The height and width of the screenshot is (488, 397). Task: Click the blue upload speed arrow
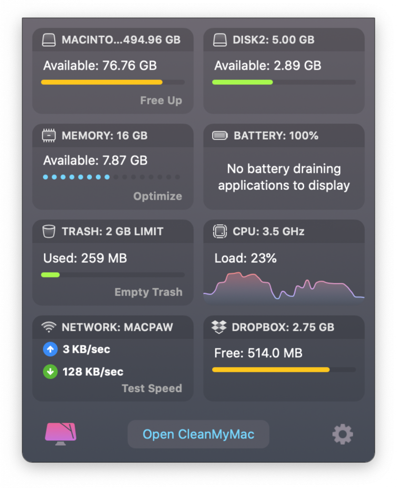(x=50, y=349)
